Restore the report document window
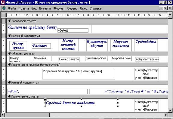The width and height of the screenshot is (173, 119). click(165, 8)
